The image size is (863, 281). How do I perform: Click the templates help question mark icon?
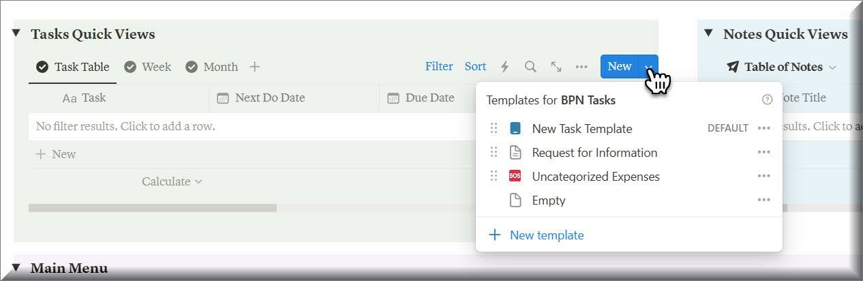(767, 100)
